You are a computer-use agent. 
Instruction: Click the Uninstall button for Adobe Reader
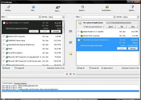click(x=56, y=31)
